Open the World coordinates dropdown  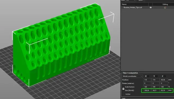(x=132, y=76)
